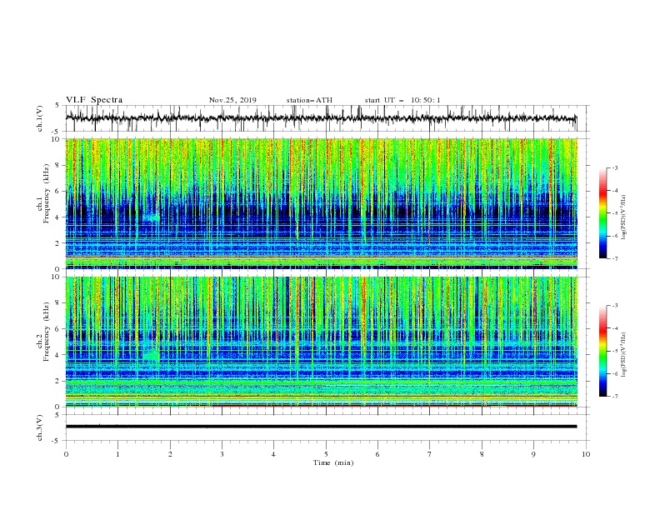Click the time axis tick '7'

click(x=430, y=454)
